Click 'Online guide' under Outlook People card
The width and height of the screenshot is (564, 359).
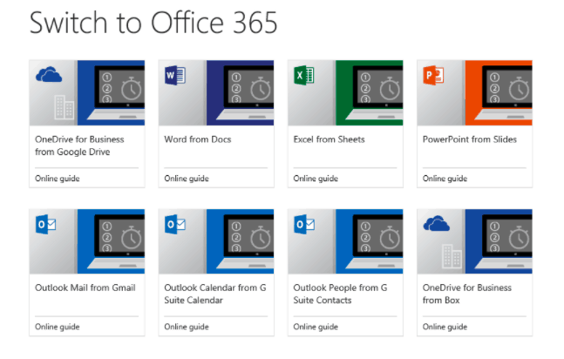(x=316, y=327)
